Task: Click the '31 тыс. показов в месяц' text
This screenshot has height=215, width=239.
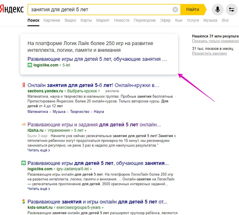Action: (x=213, y=48)
